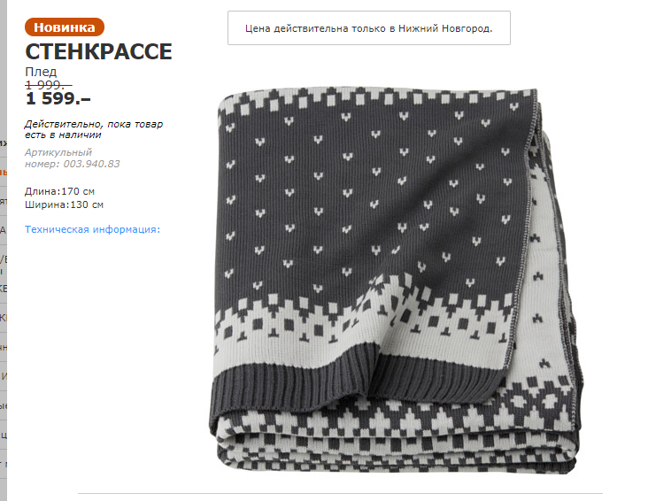
Task: Click the Плед product type label
Action: click(x=41, y=72)
